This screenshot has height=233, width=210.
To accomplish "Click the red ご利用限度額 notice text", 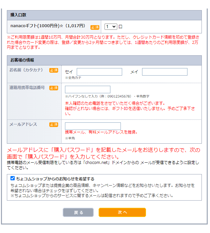I will point(103,42).
